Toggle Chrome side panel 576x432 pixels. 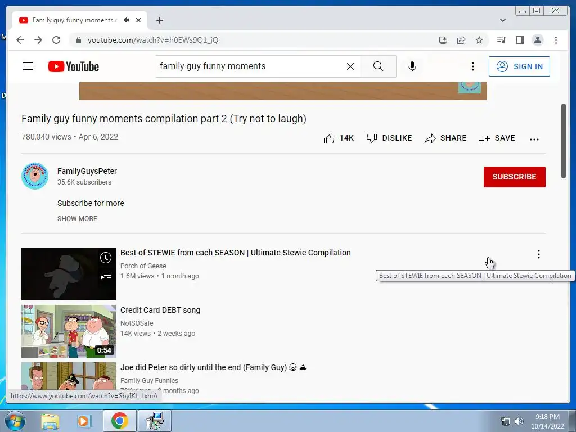[x=519, y=40]
